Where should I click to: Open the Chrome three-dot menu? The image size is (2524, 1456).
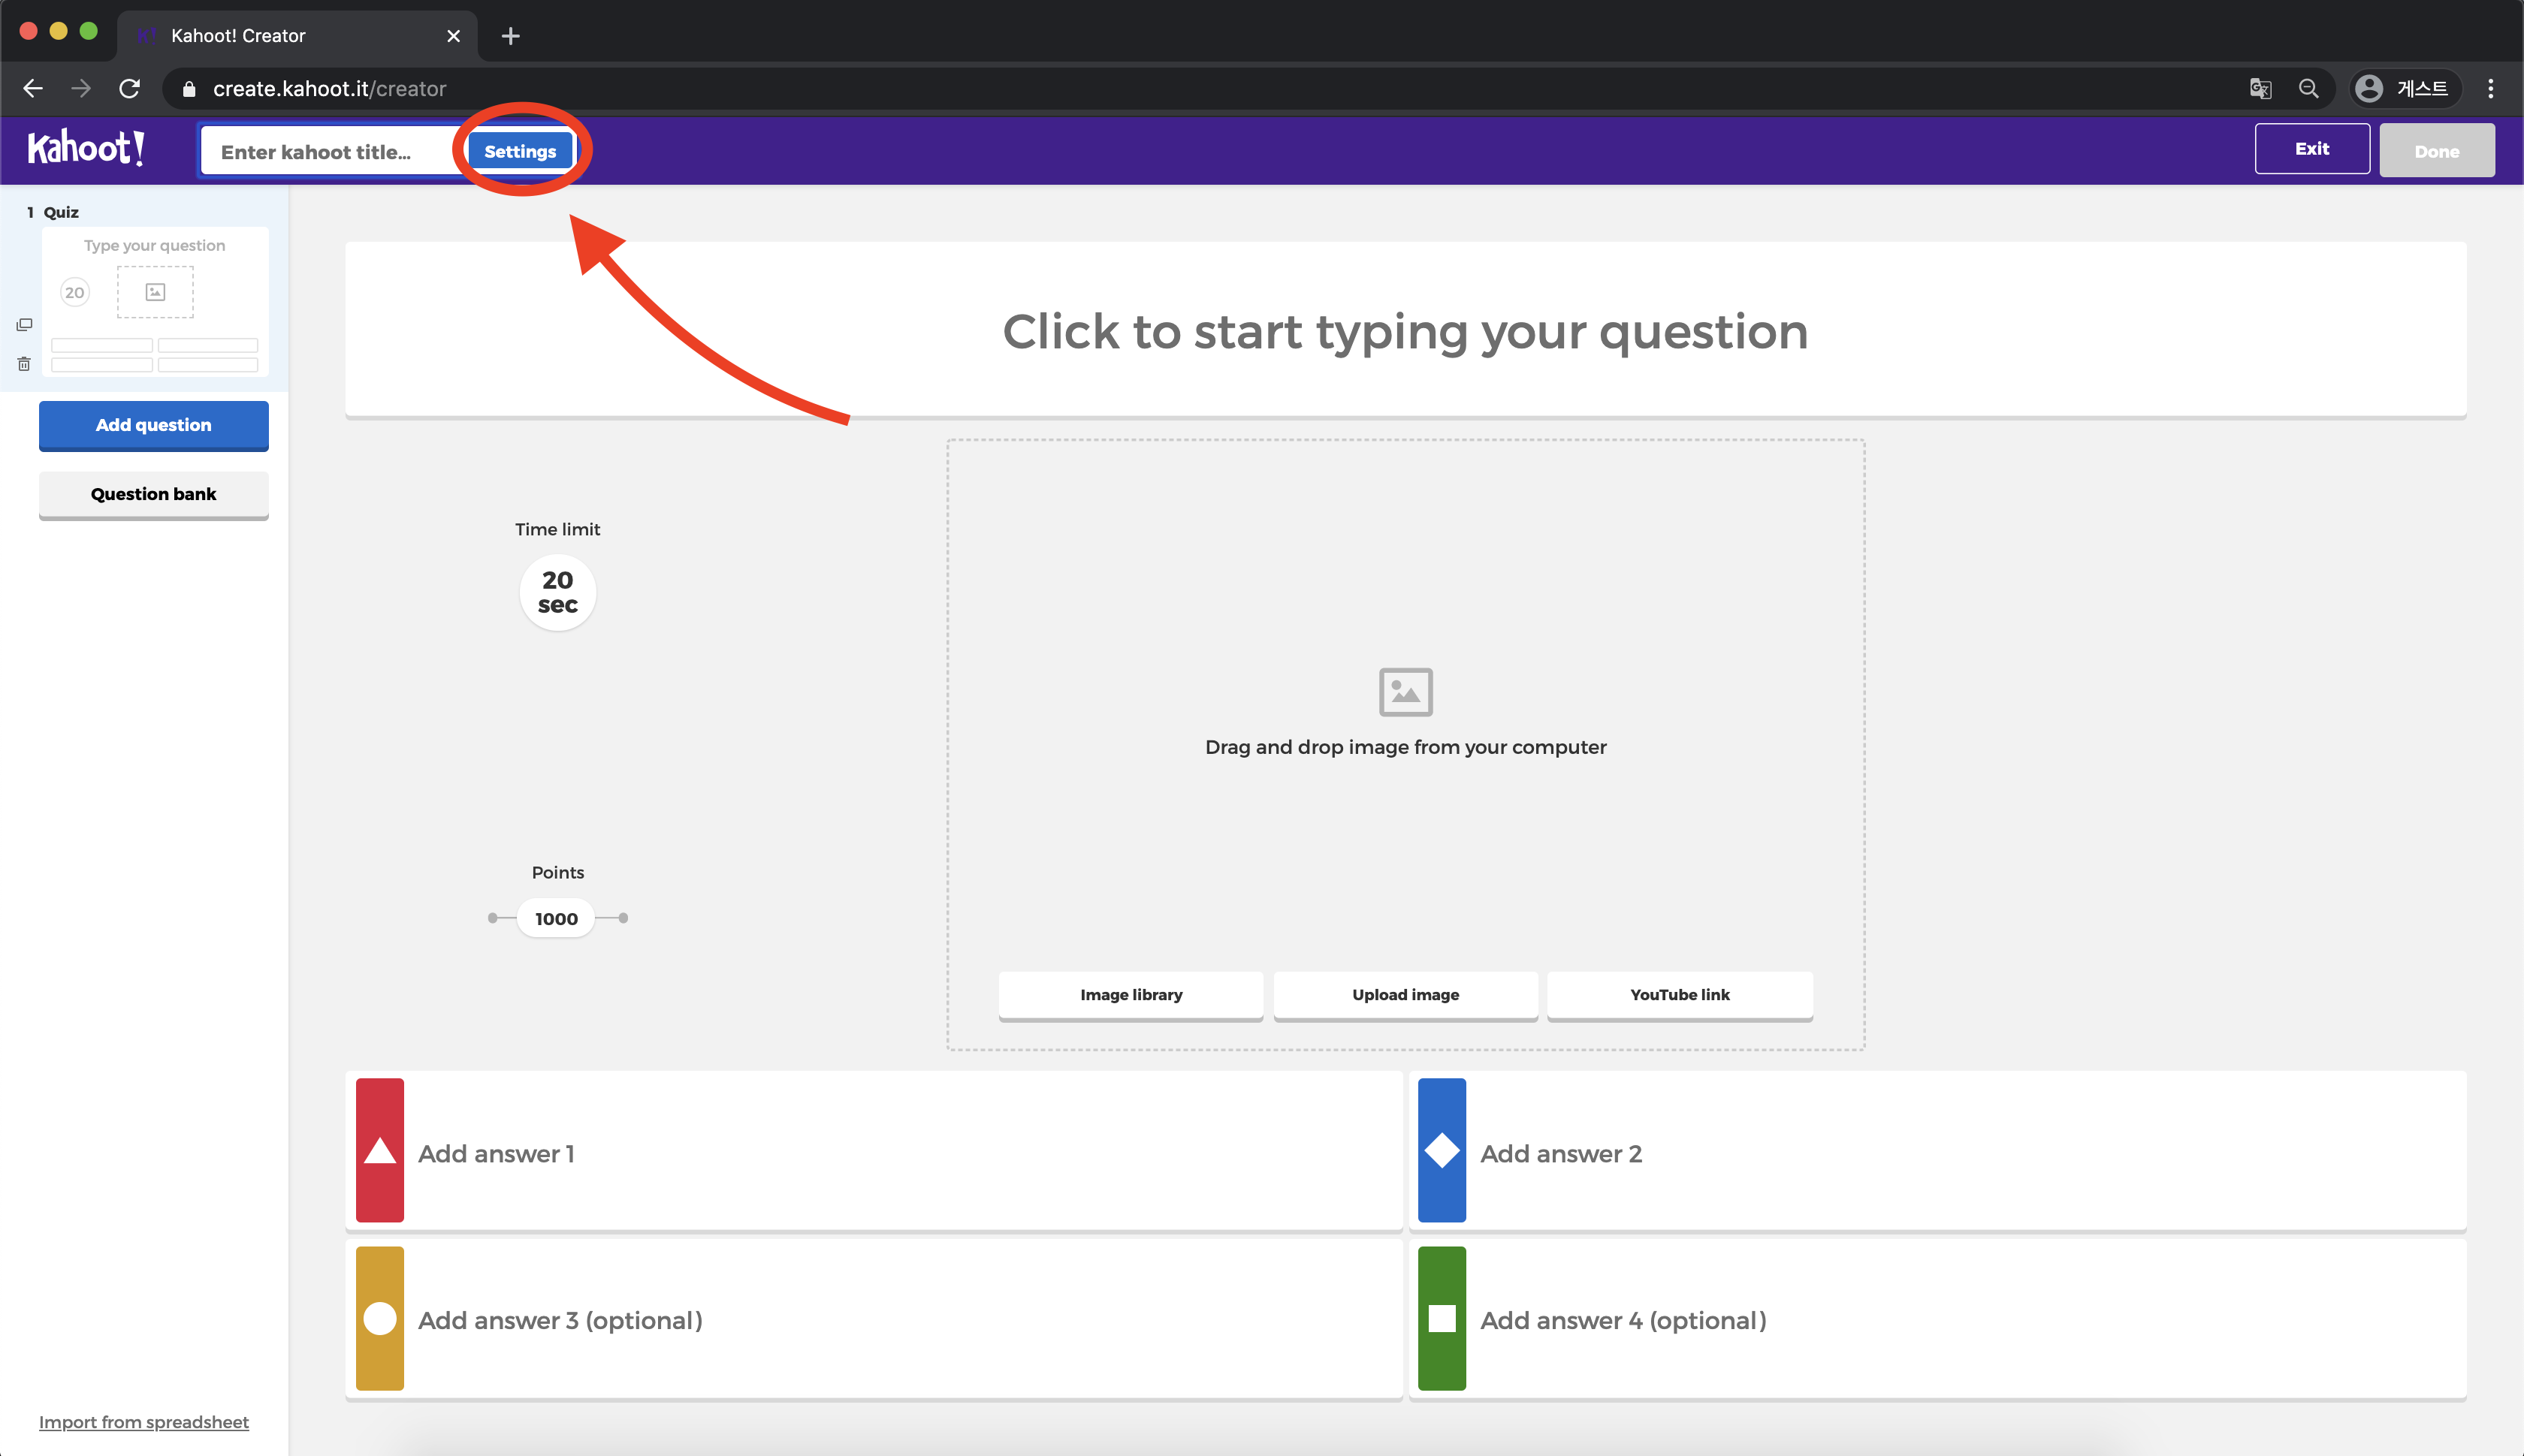[x=2490, y=89]
